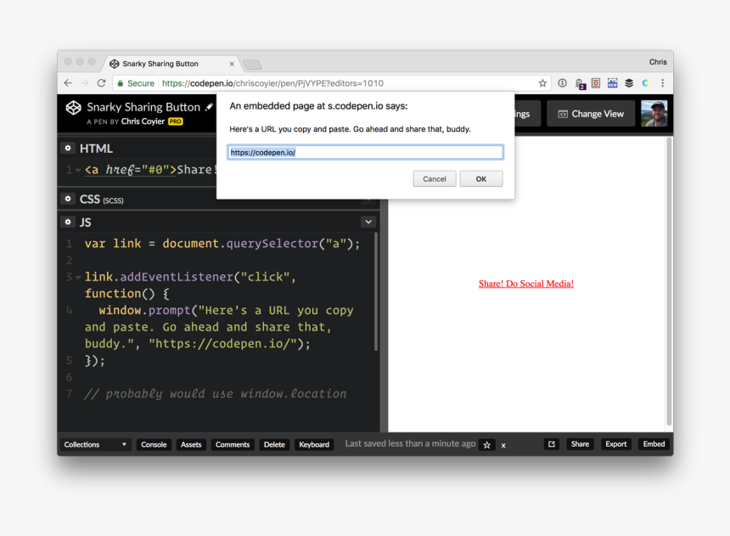Collapse the HTML line 1 fold arrow
730x536 pixels.
tap(78, 170)
